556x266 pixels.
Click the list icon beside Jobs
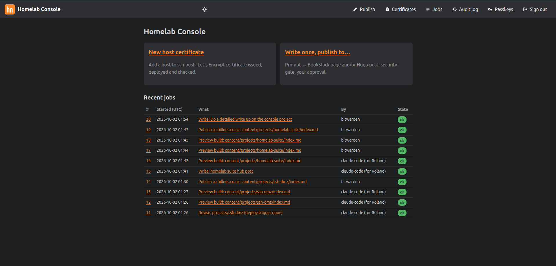point(428,9)
